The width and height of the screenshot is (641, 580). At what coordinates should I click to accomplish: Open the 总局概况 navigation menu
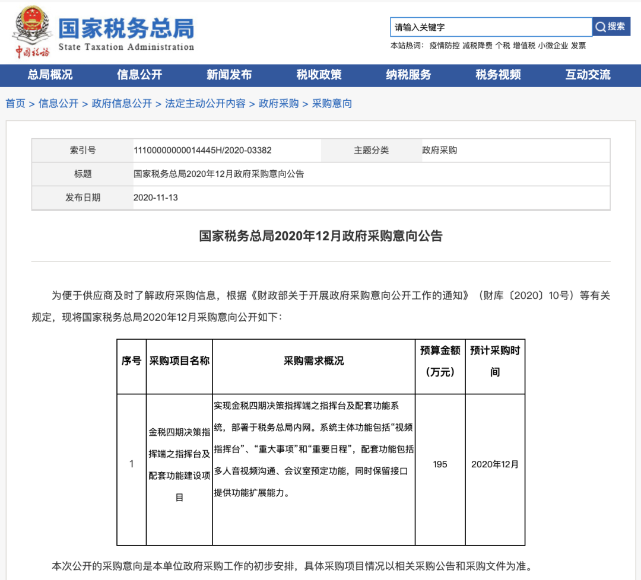pos(50,75)
